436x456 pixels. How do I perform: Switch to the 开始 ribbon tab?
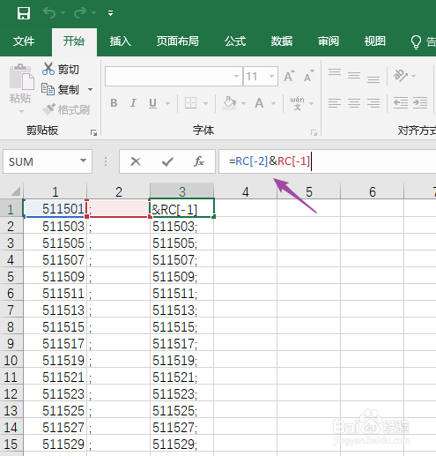[x=74, y=41]
